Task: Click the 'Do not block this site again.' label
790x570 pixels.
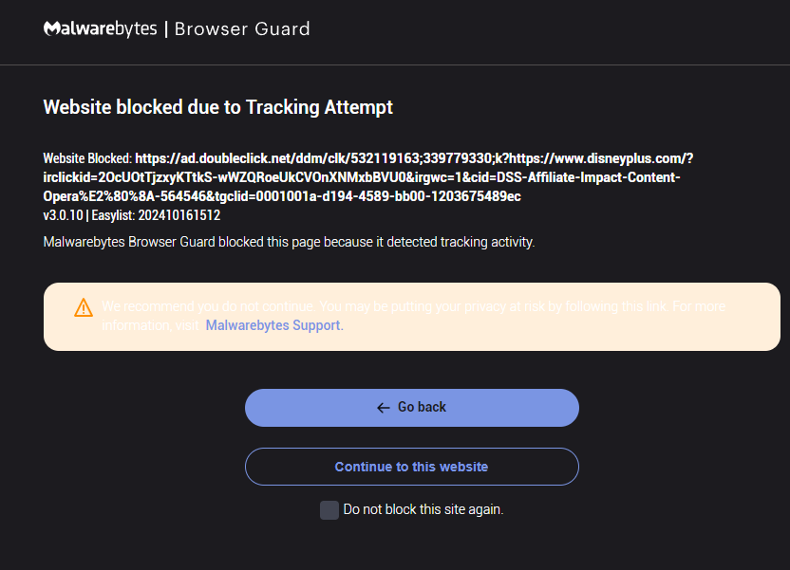Action: pos(423,510)
